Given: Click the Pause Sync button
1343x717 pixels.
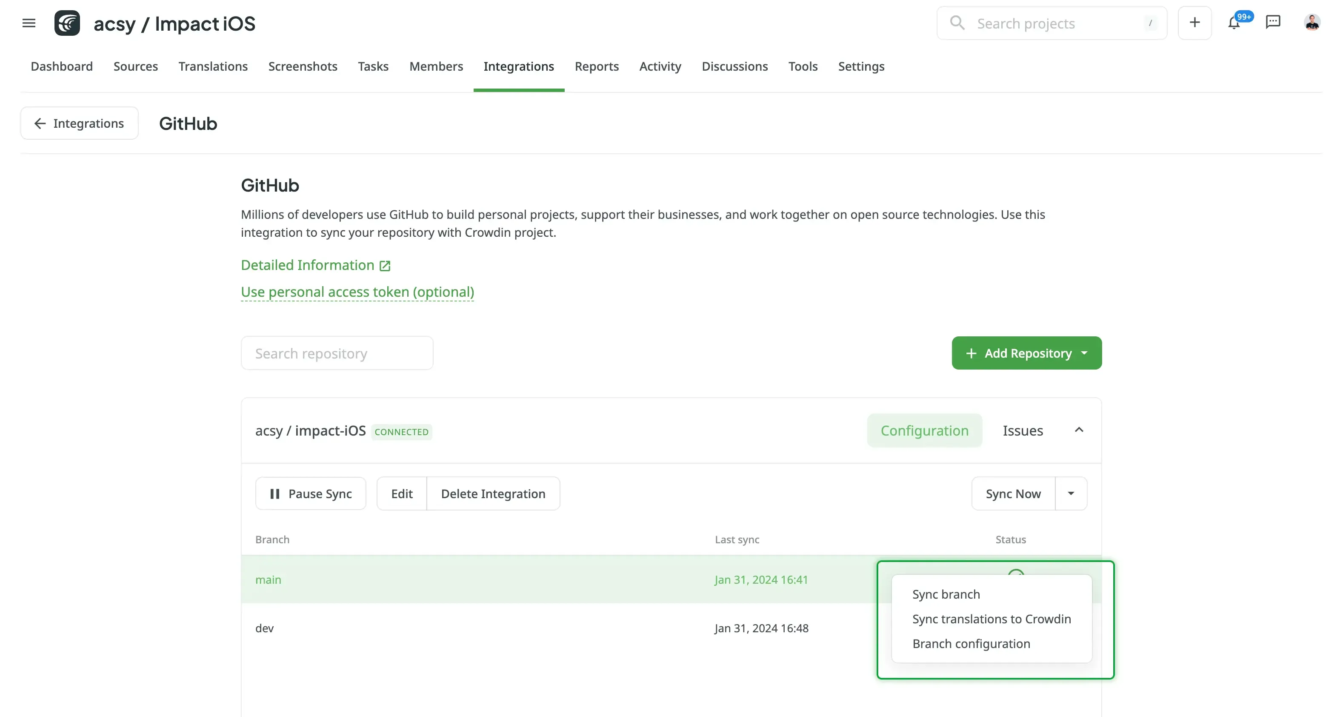Looking at the screenshot, I should tap(311, 493).
